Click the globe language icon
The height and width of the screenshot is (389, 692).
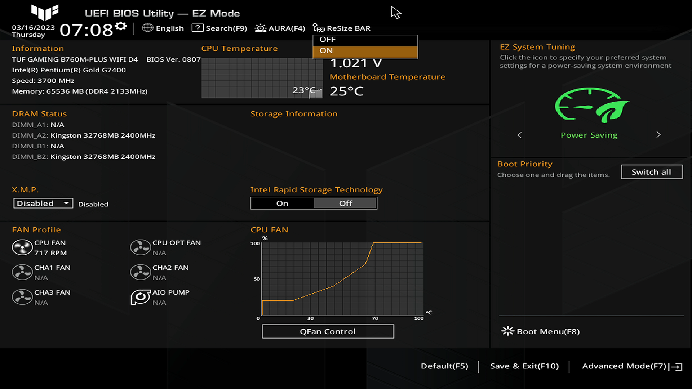point(147,28)
